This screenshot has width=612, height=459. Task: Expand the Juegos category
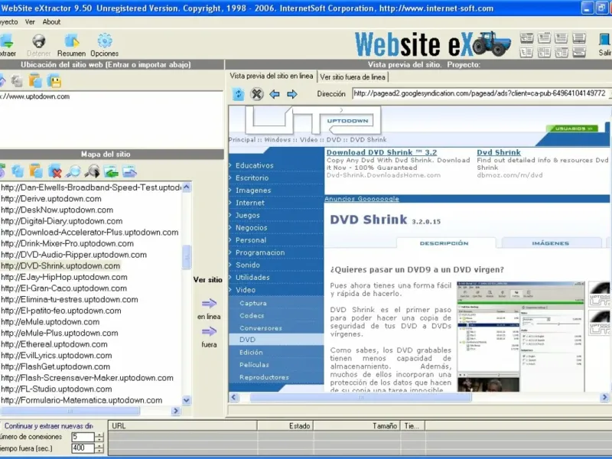coord(247,216)
